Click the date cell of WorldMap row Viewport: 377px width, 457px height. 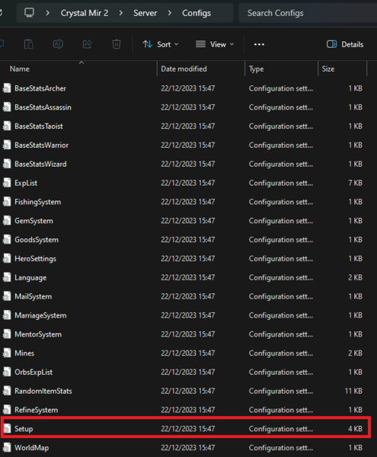pyautogui.click(x=188, y=448)
